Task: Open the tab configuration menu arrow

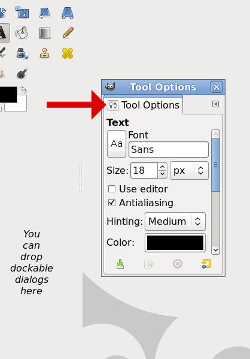Action: pos(215,104)
